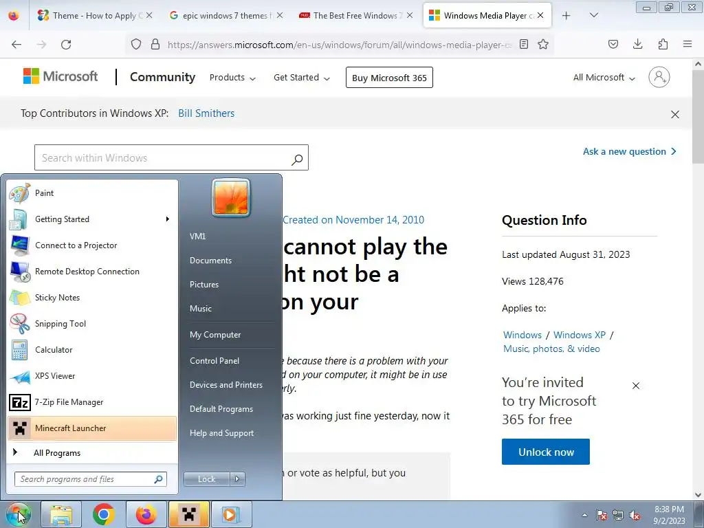This screenshot has width=704, height=528.
Task: Open the network tray icon
Action: point(618,516)
